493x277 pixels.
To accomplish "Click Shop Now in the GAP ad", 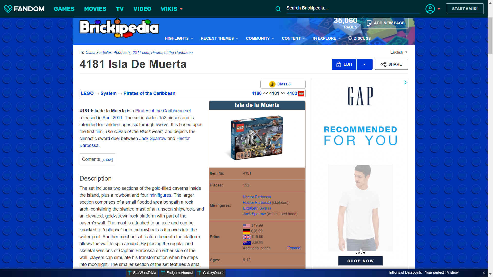I will coord(360,261).
